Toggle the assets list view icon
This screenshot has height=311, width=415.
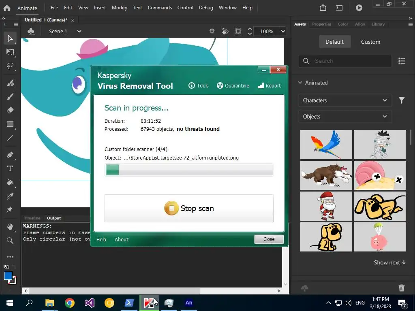pos(402,61)
